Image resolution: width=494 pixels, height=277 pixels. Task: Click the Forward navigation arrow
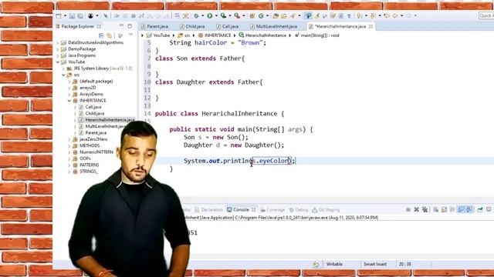coord(409,15)
